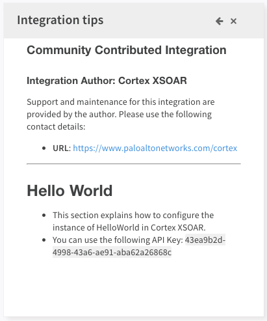Click the bullet dot before 'This section explains'
The image size is (267, 321).
(x=44, y=216)
